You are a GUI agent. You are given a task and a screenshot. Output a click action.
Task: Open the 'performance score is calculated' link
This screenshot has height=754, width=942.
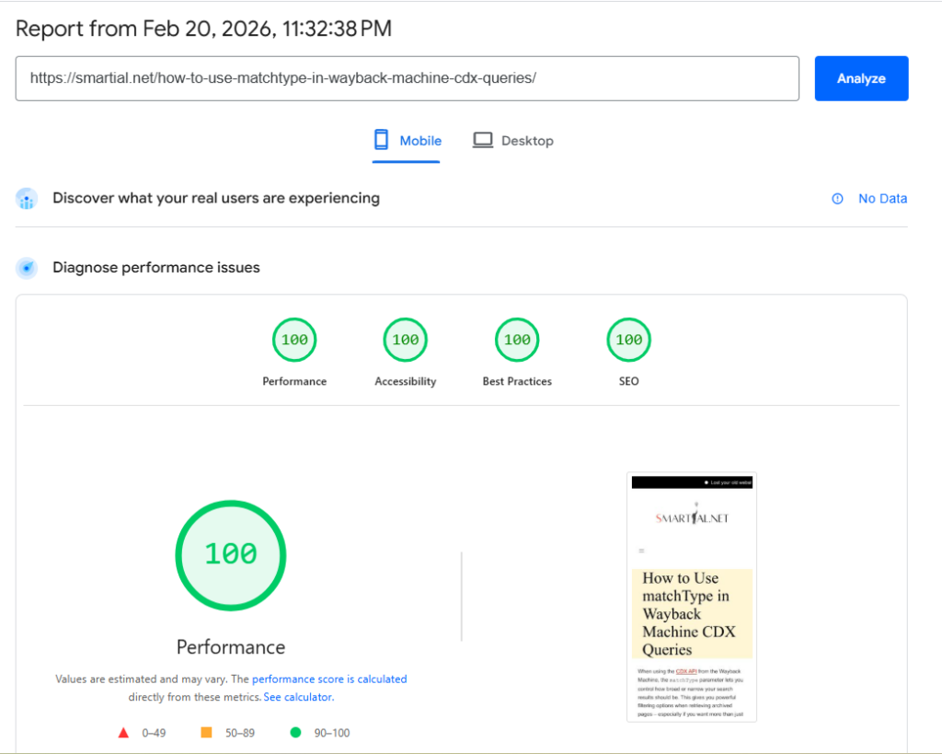[329, 679]
